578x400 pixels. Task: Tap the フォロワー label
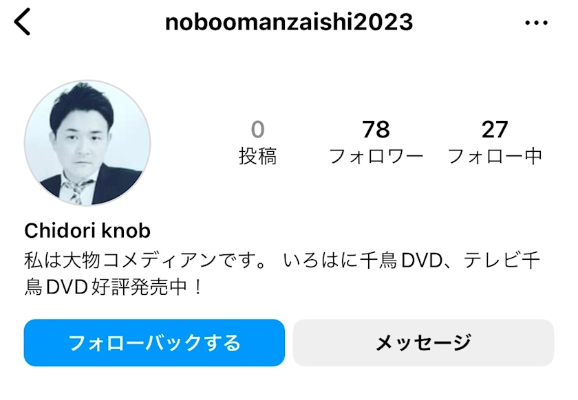pos(376,156)
